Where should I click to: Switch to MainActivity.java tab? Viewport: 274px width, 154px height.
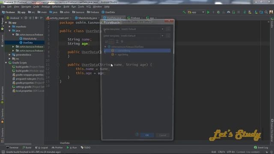pyautogui.click(x=87, y=18)
